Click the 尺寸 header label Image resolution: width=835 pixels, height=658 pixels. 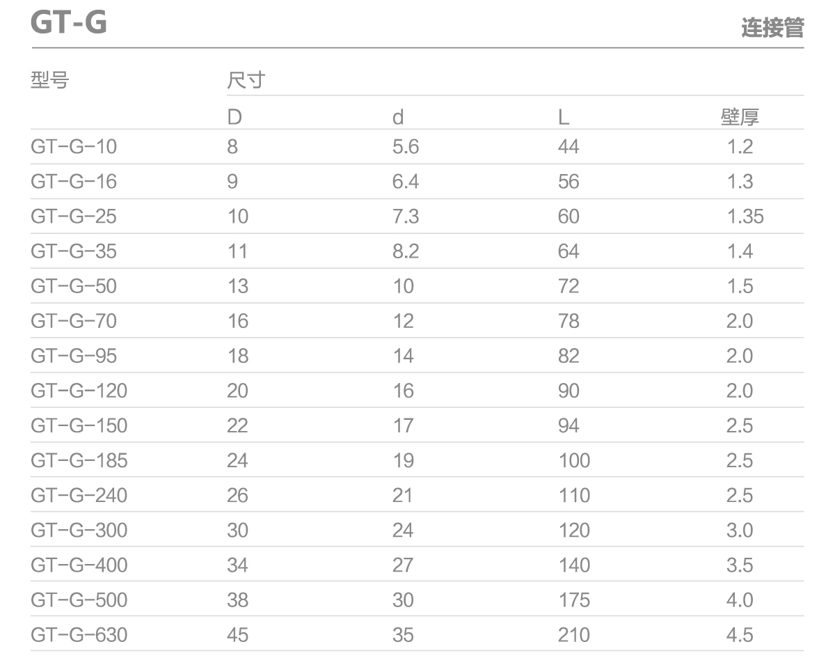tap(246, 81)
